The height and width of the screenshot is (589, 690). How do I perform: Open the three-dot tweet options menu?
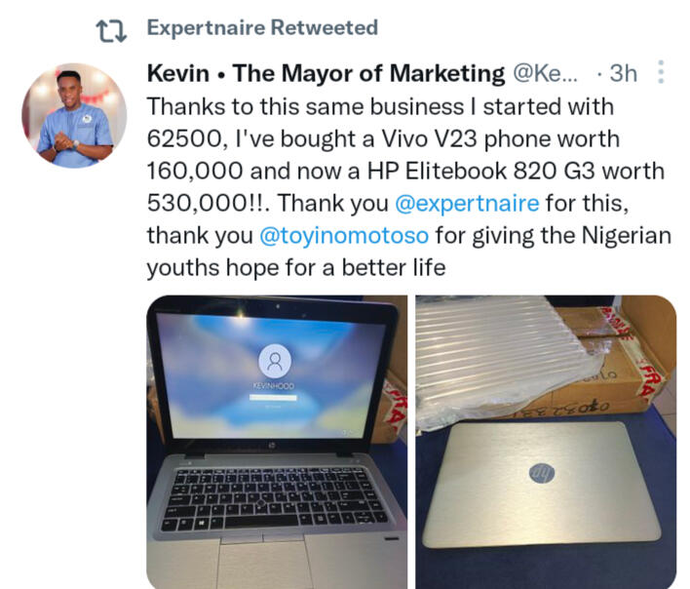click(661, 72)
